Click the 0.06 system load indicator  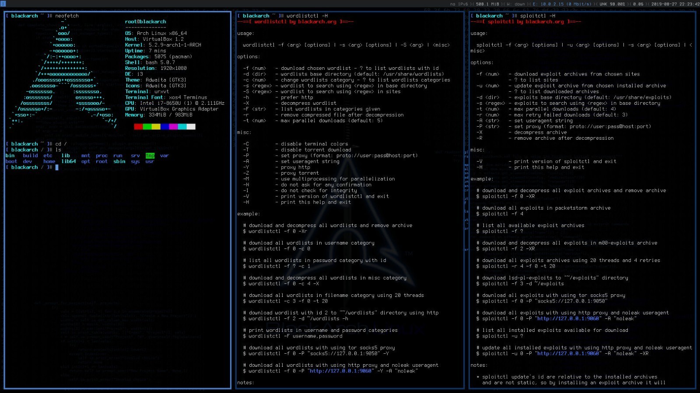coord(638,4)
